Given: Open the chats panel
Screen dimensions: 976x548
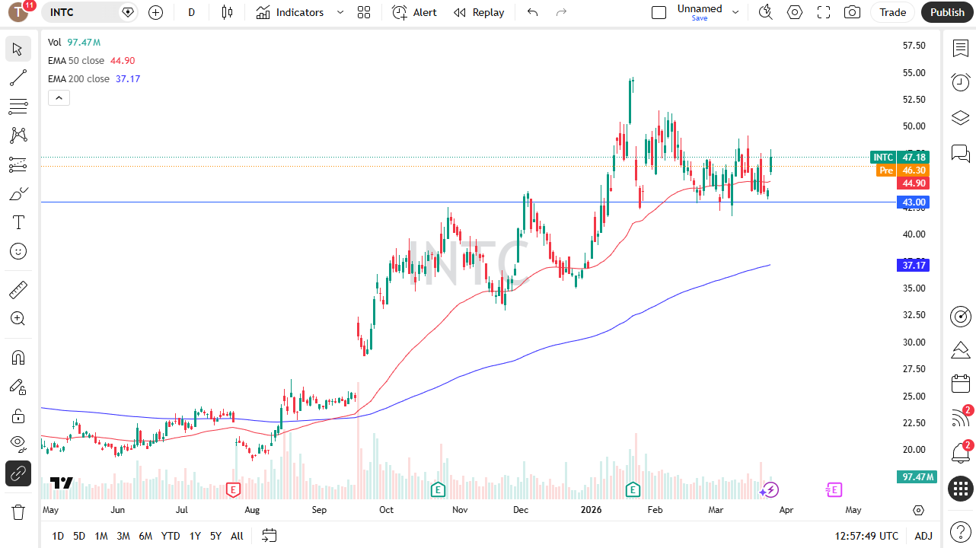Looking at the screenshot, I should 961,154.
